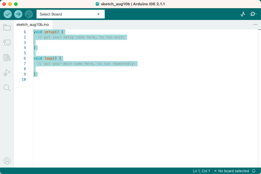Click the word setup in line 1
261x174 pixels.
[49, 32]
